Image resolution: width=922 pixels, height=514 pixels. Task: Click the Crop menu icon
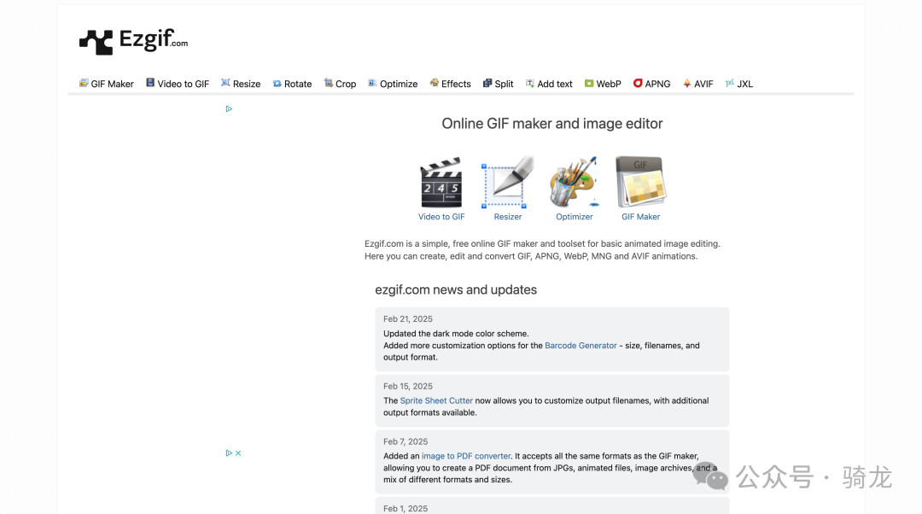328,83
